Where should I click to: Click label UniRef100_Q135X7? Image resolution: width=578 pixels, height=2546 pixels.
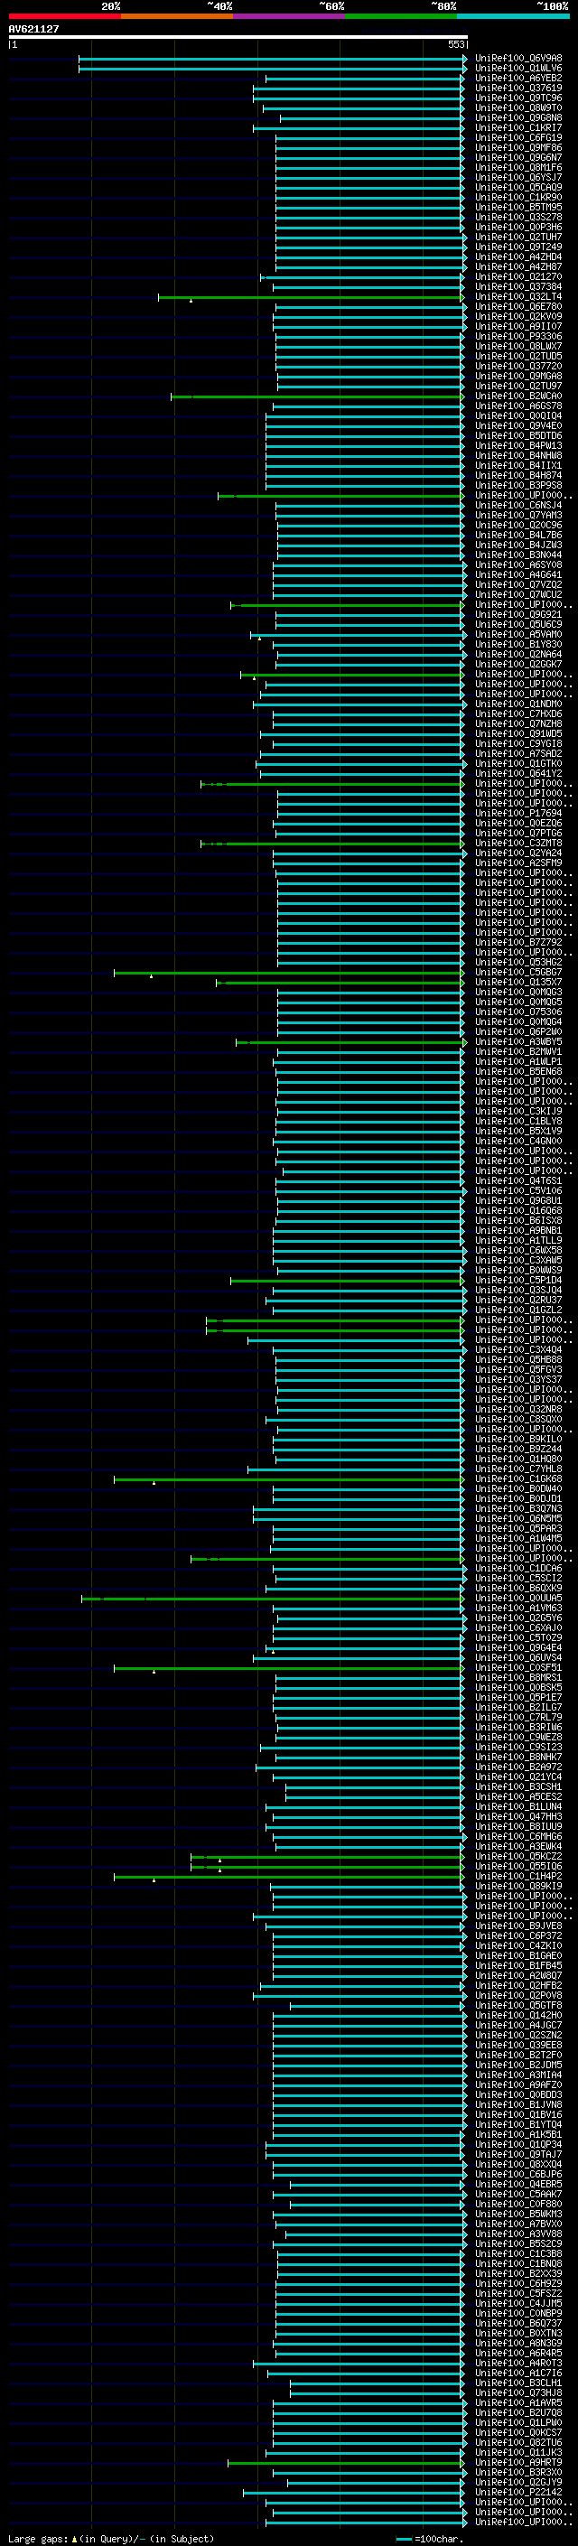tap(518, 983)
